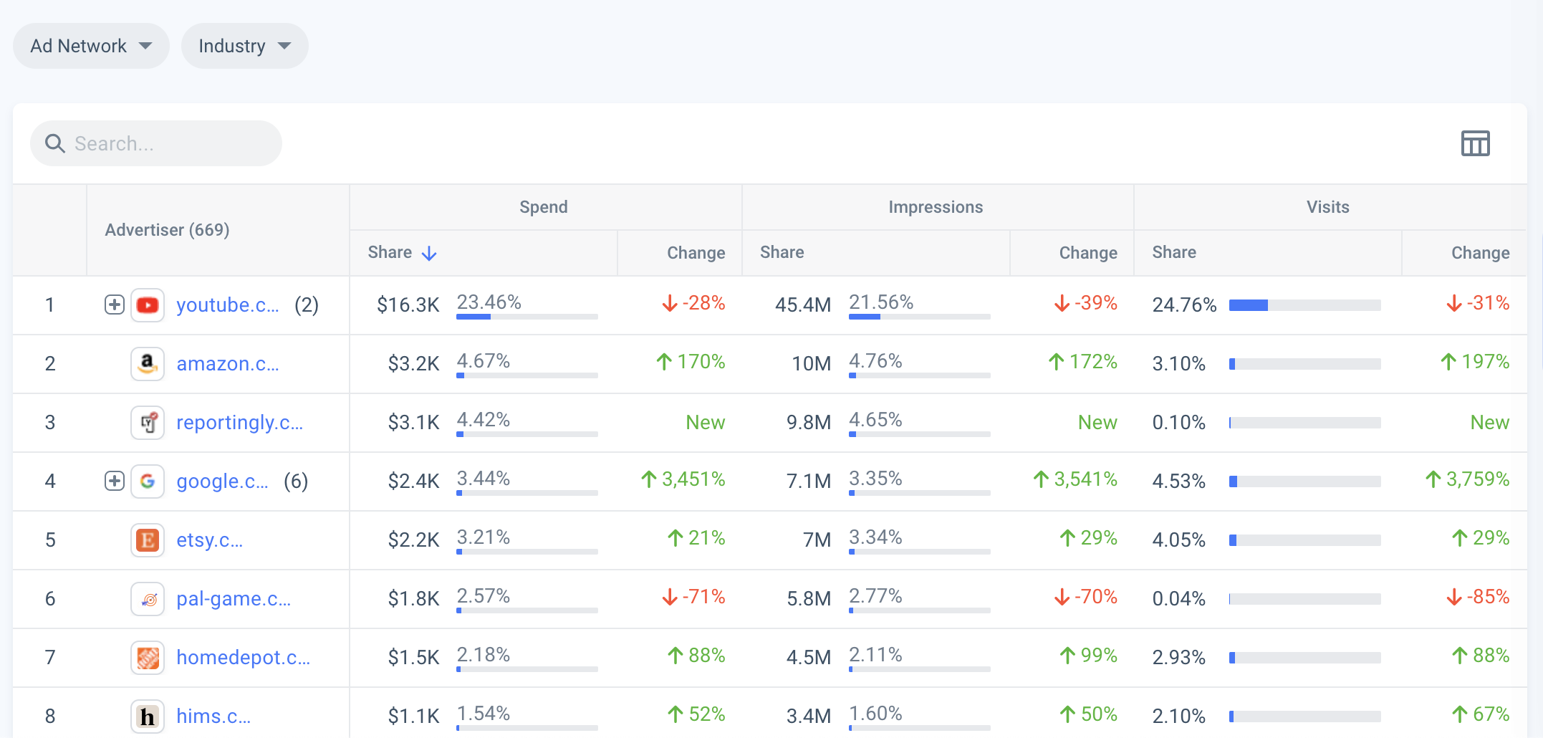The image size is (1543, 738).
Task: Click the (6) count beside google
Action: (x=296, y=481)
